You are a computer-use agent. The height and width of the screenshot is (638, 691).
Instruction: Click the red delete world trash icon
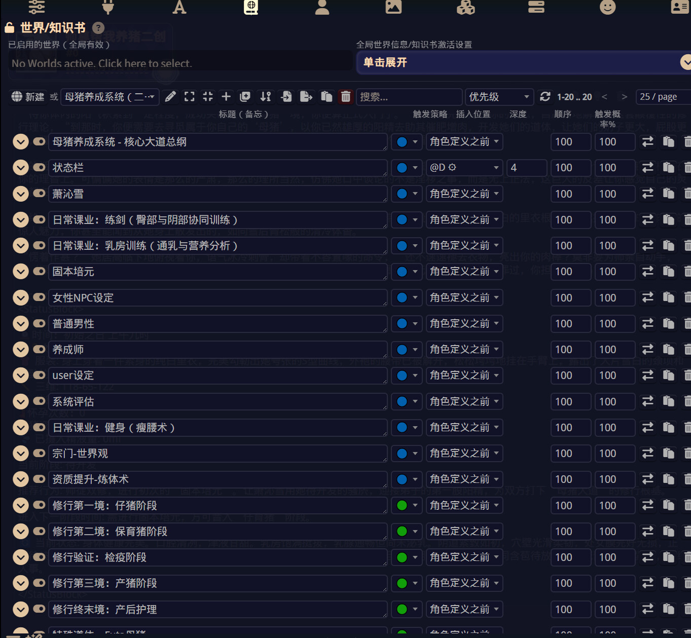click(346, 96)
